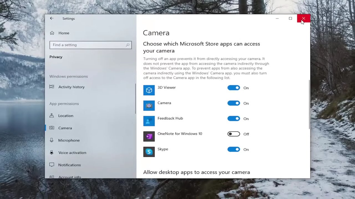Click the Privacy heading in sidebar
Screen dimensions: 355x199
[56, 57]
